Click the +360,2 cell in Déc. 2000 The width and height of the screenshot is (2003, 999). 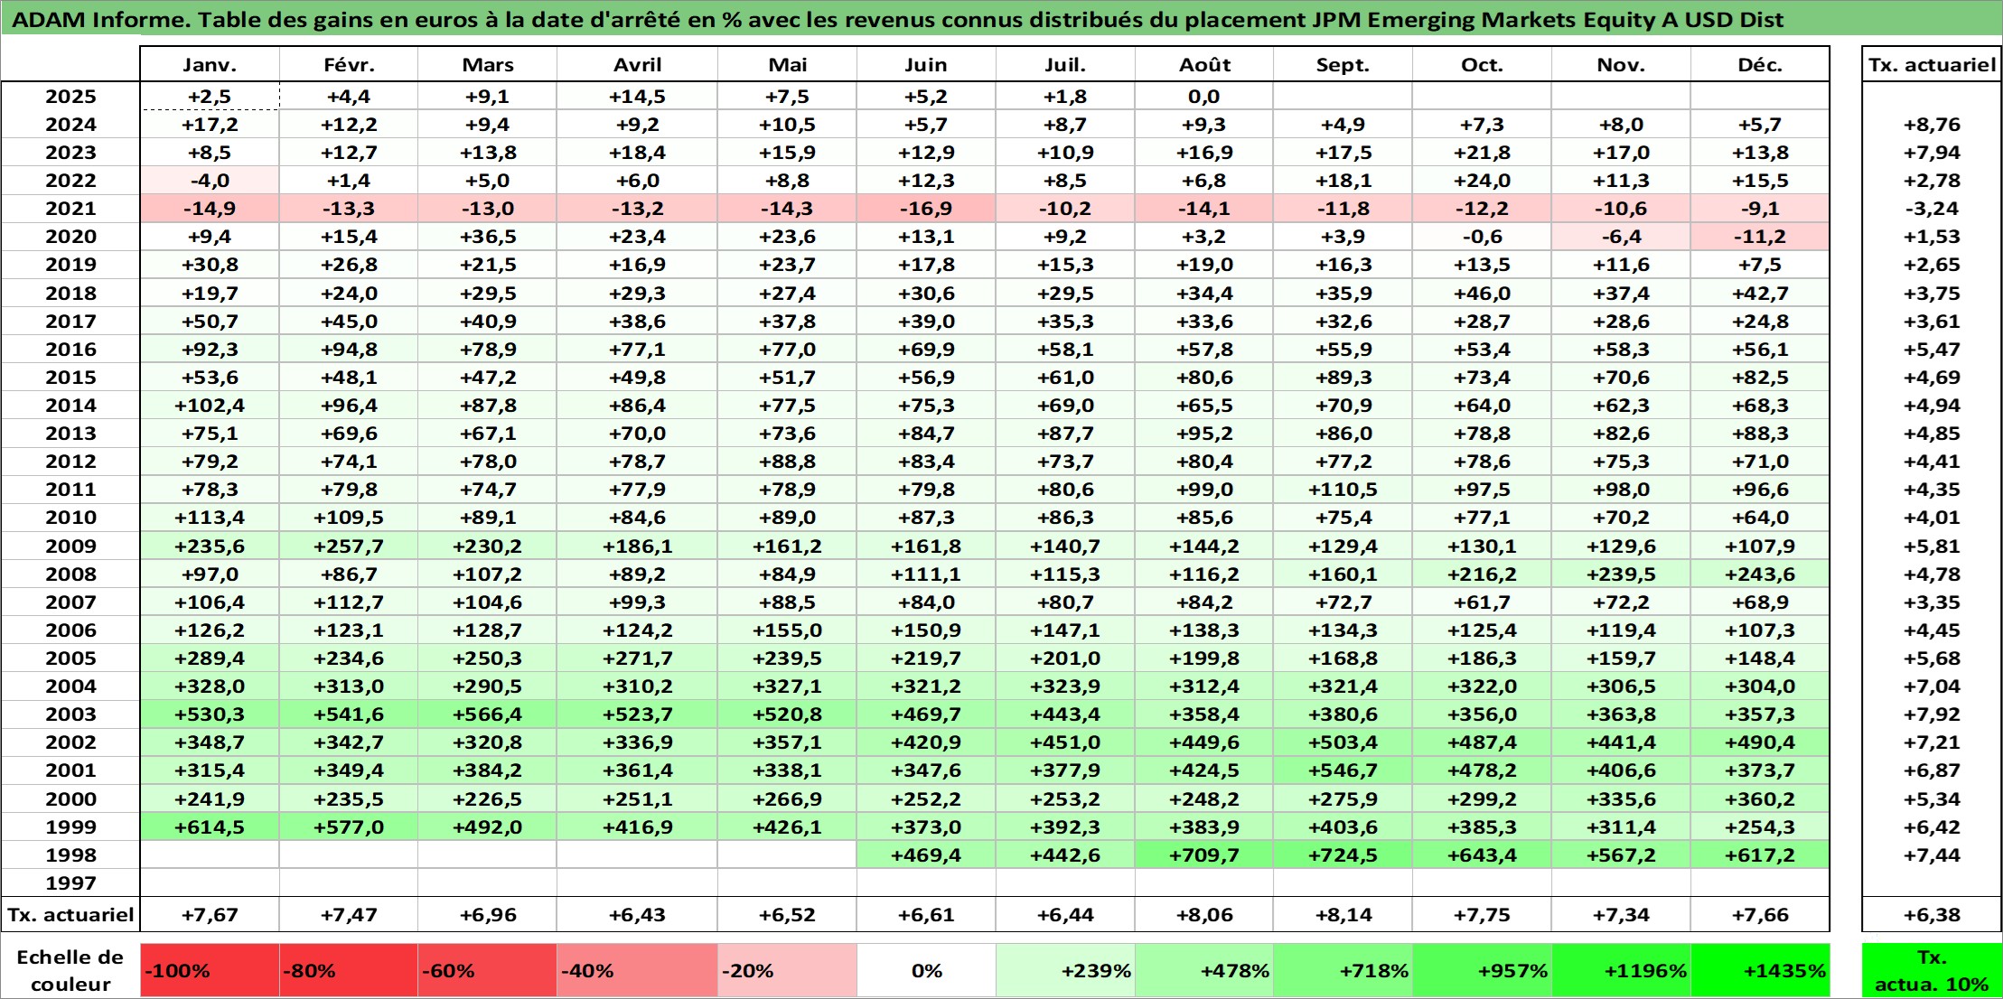tap(1760, 798)
